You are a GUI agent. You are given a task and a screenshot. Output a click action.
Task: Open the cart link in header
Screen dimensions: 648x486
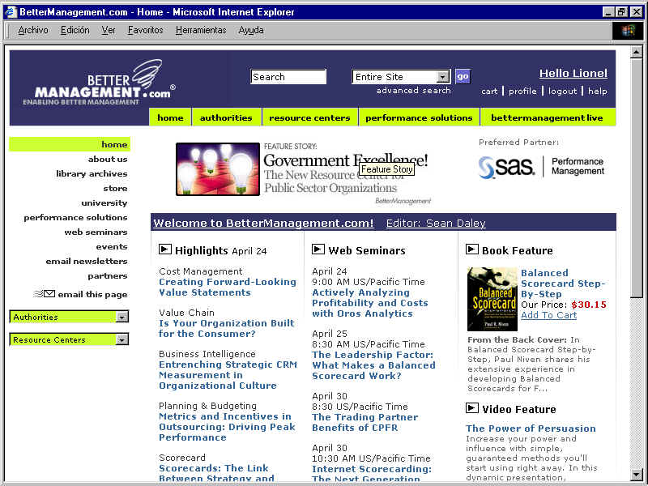pos(489,92)
